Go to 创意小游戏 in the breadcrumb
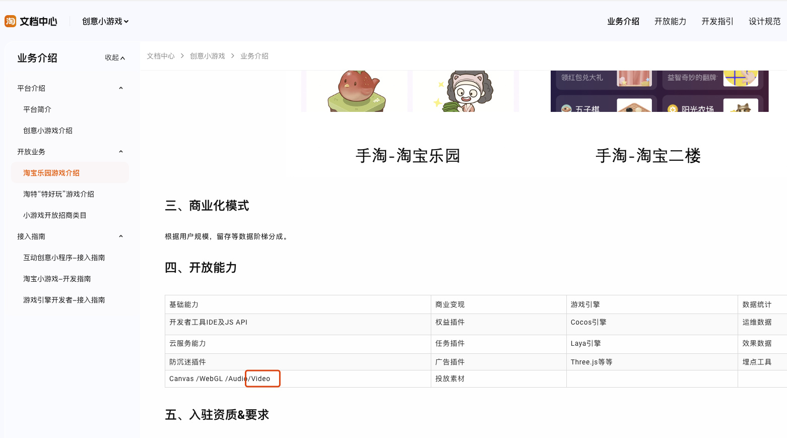The width and height of the screenshot is (787, 438). coord(208,56)
